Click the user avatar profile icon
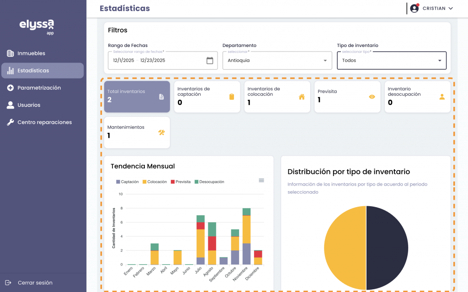The width and height of the screenshot is (468, 292). [x=415, y=8]
